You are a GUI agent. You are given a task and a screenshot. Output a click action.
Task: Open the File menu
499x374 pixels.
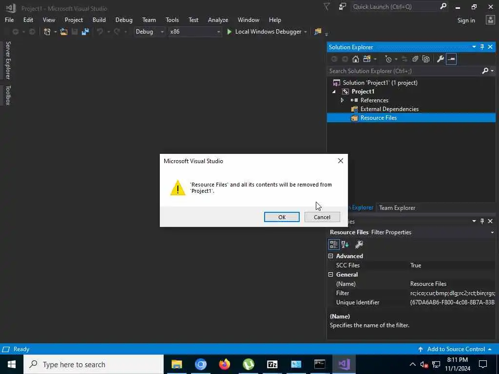pos(9,19)
